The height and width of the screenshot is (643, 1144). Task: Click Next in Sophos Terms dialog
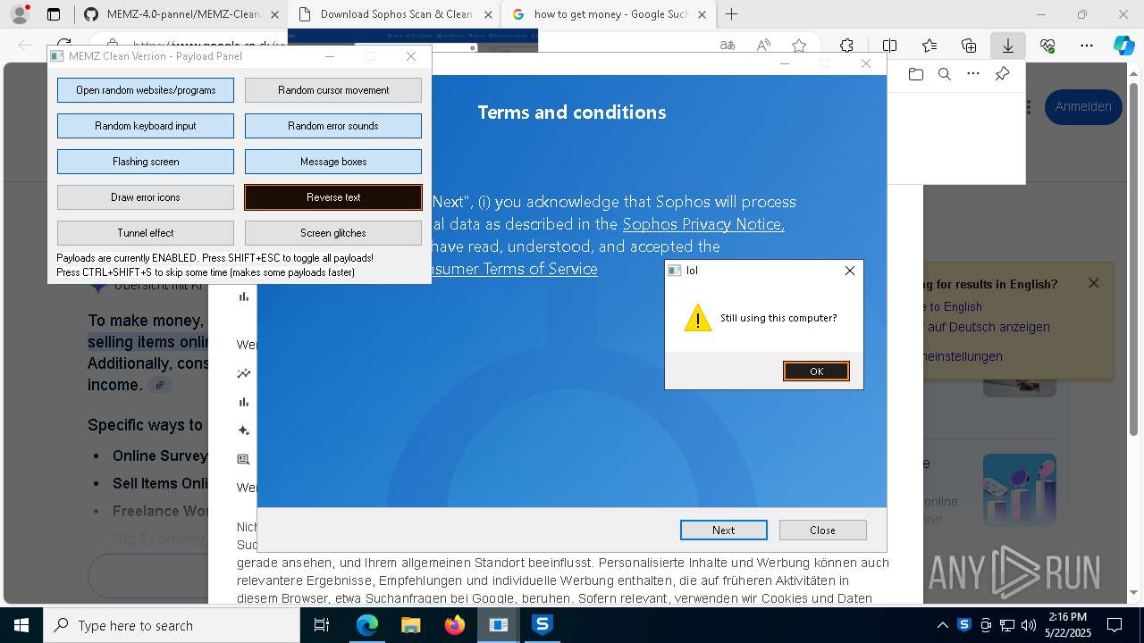pos(724,530)
